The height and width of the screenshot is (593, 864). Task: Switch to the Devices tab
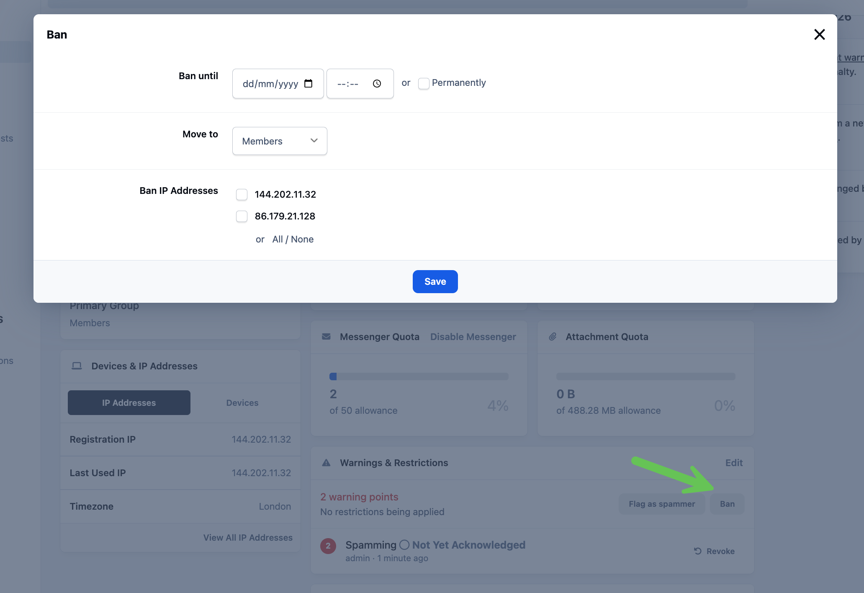click(242, 403)
